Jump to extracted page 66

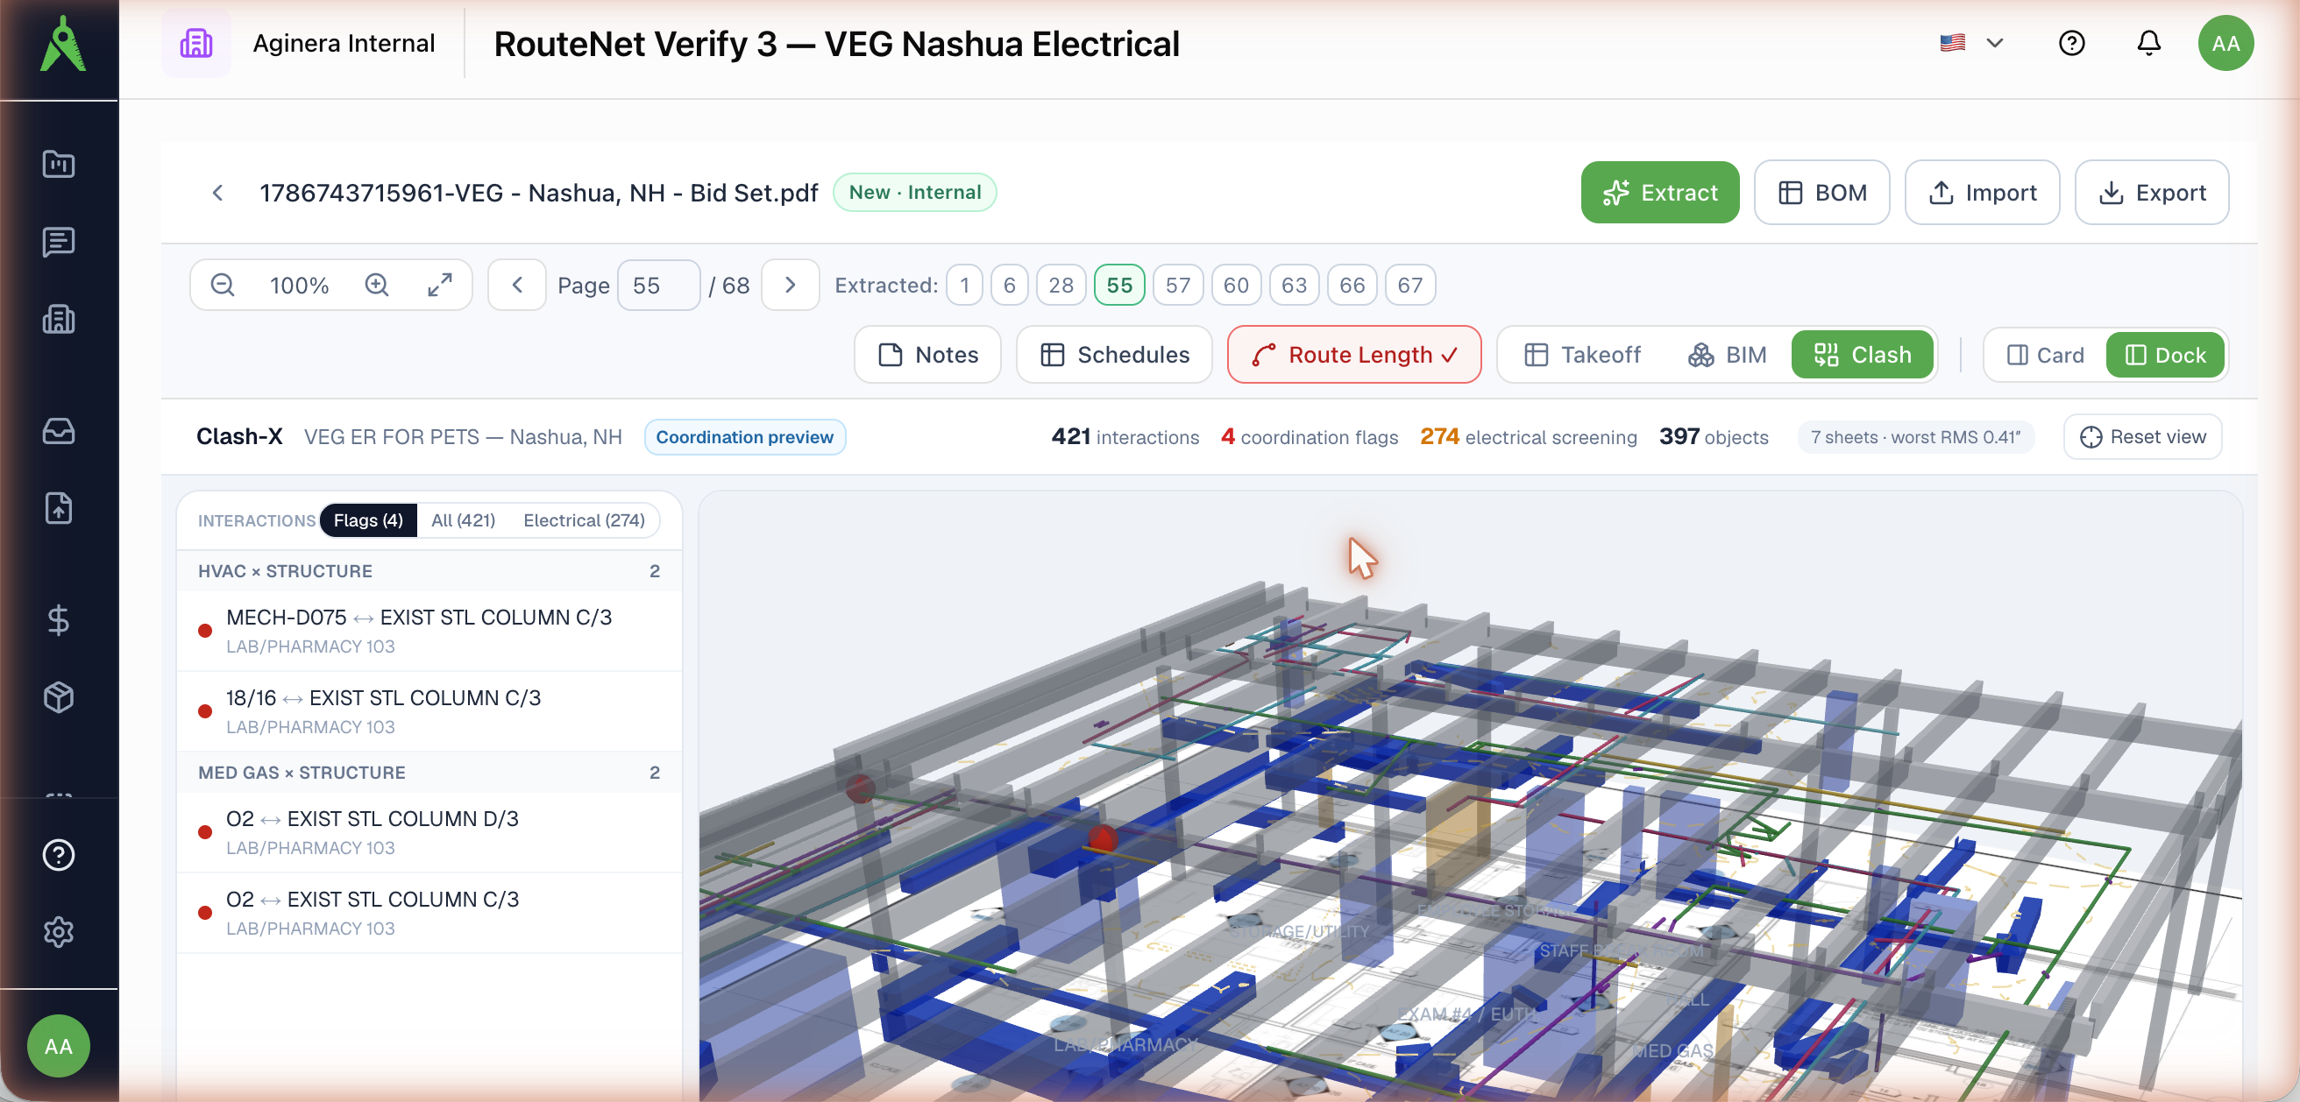click(1352, 285)
